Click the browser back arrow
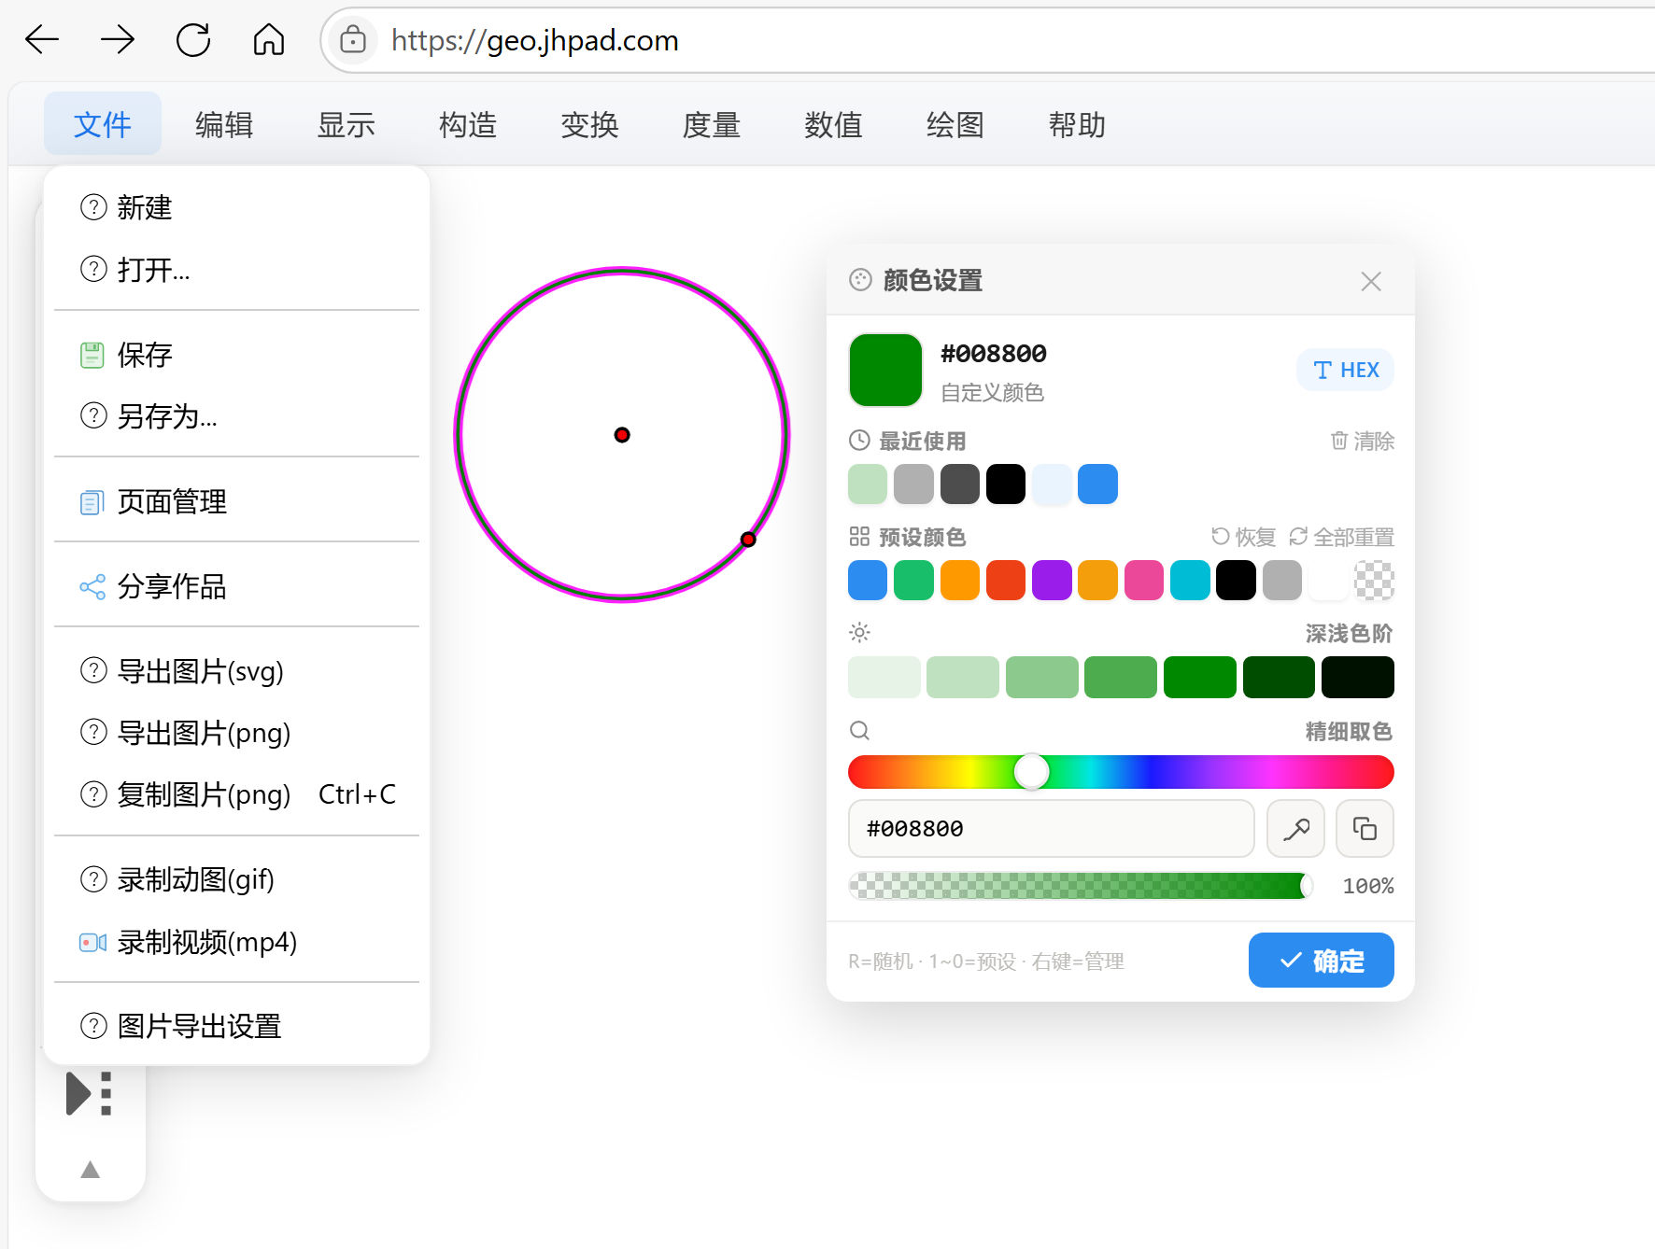Image resolution: width=1655 pixels, height=1249 pixels. [42, 39]
